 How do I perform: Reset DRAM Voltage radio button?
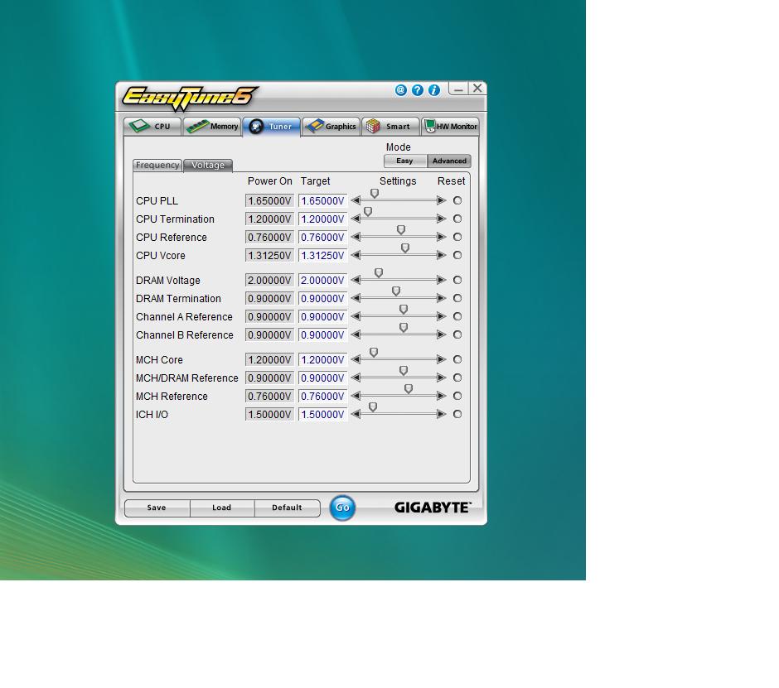tap(457, 280)
